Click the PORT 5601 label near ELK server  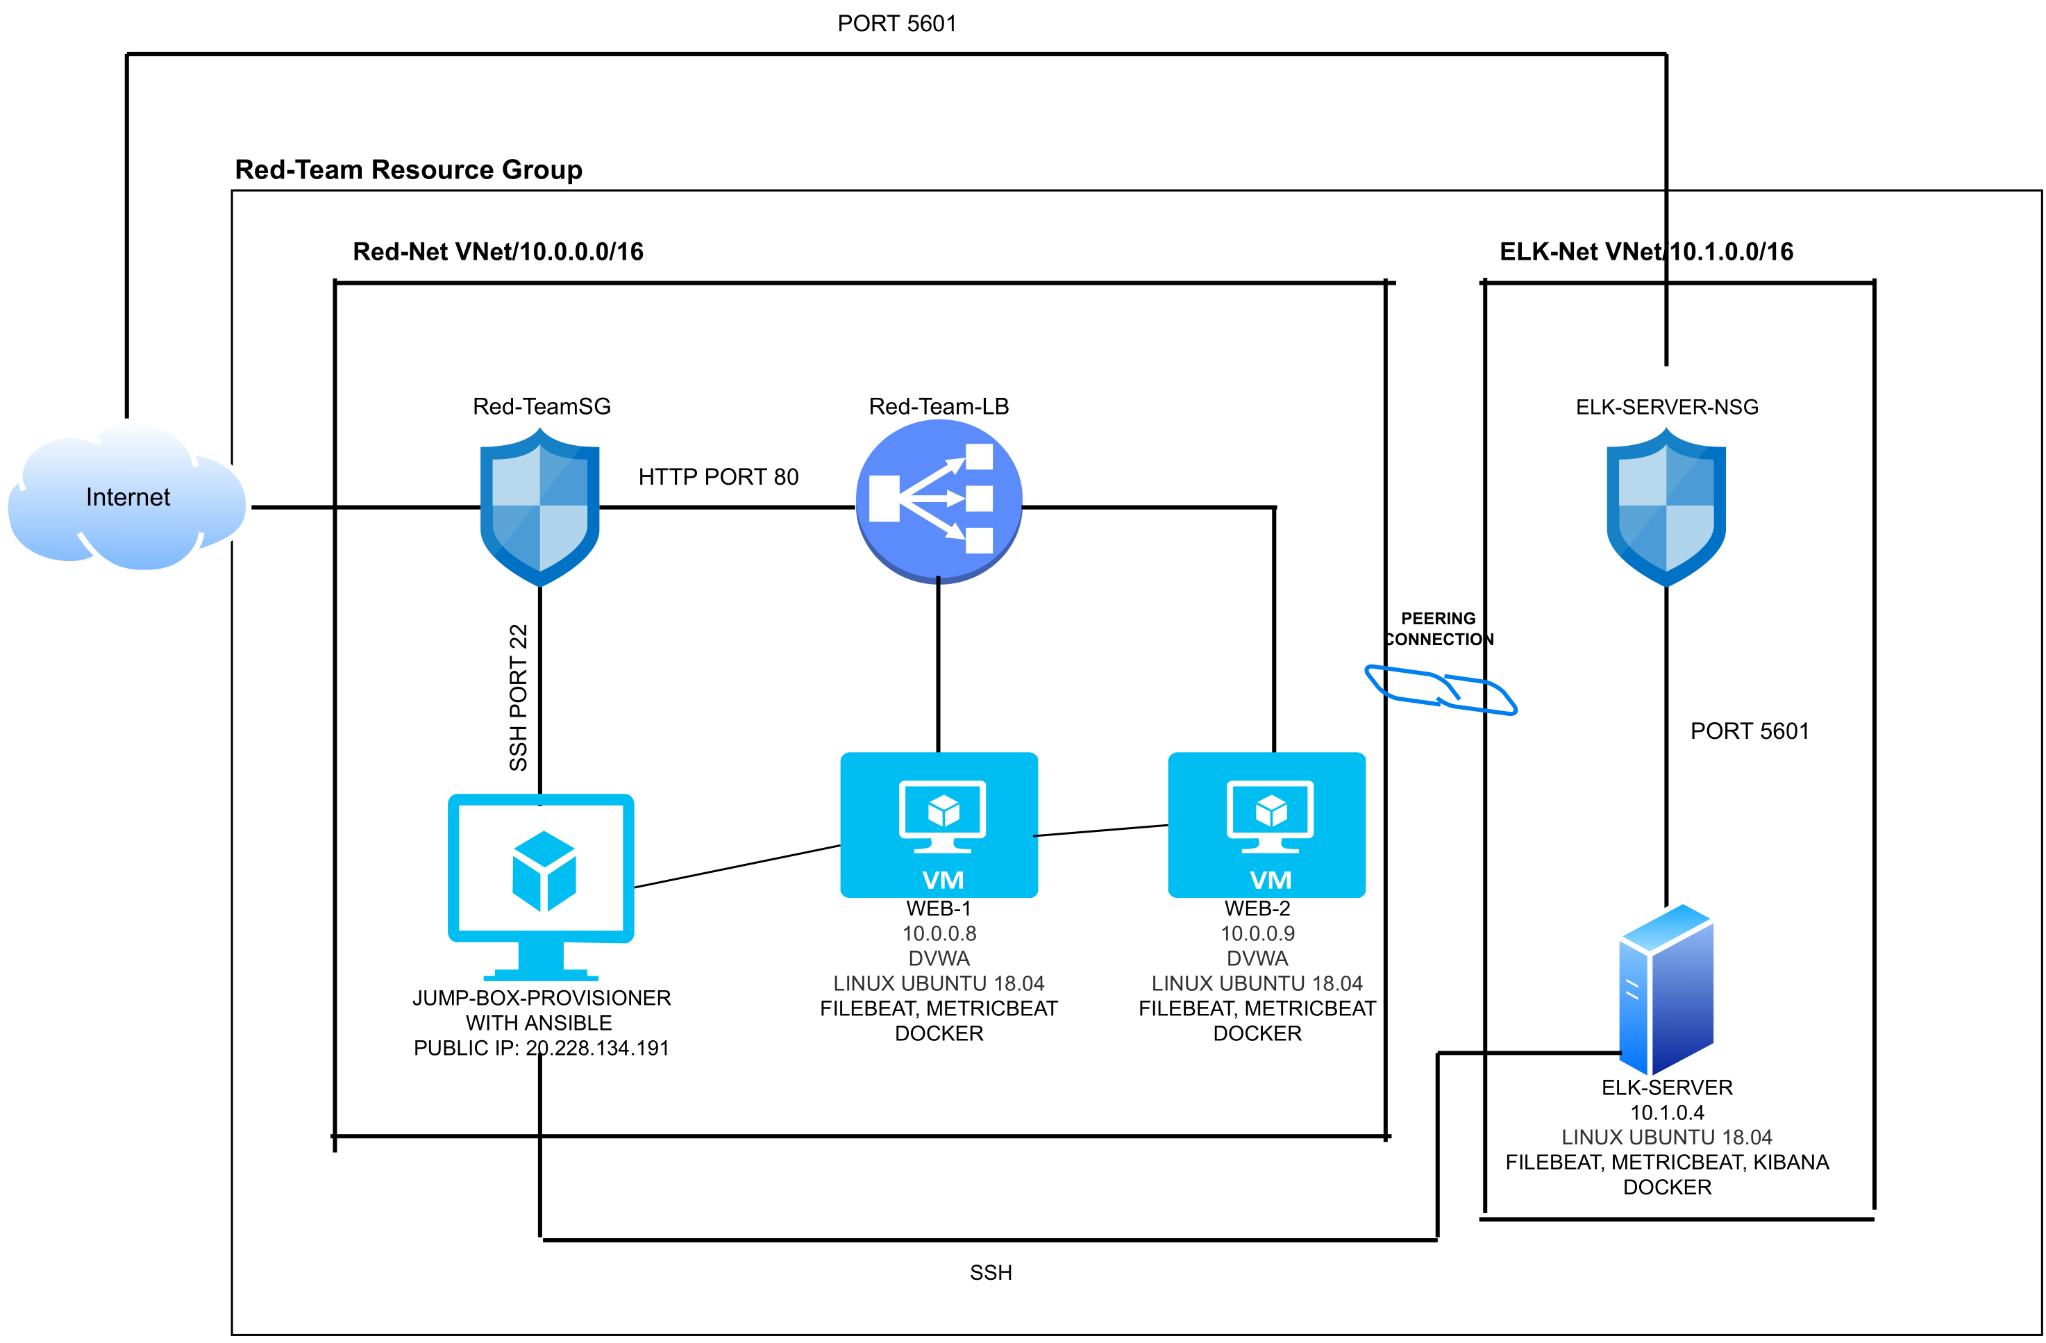(x=1749, y=731)
